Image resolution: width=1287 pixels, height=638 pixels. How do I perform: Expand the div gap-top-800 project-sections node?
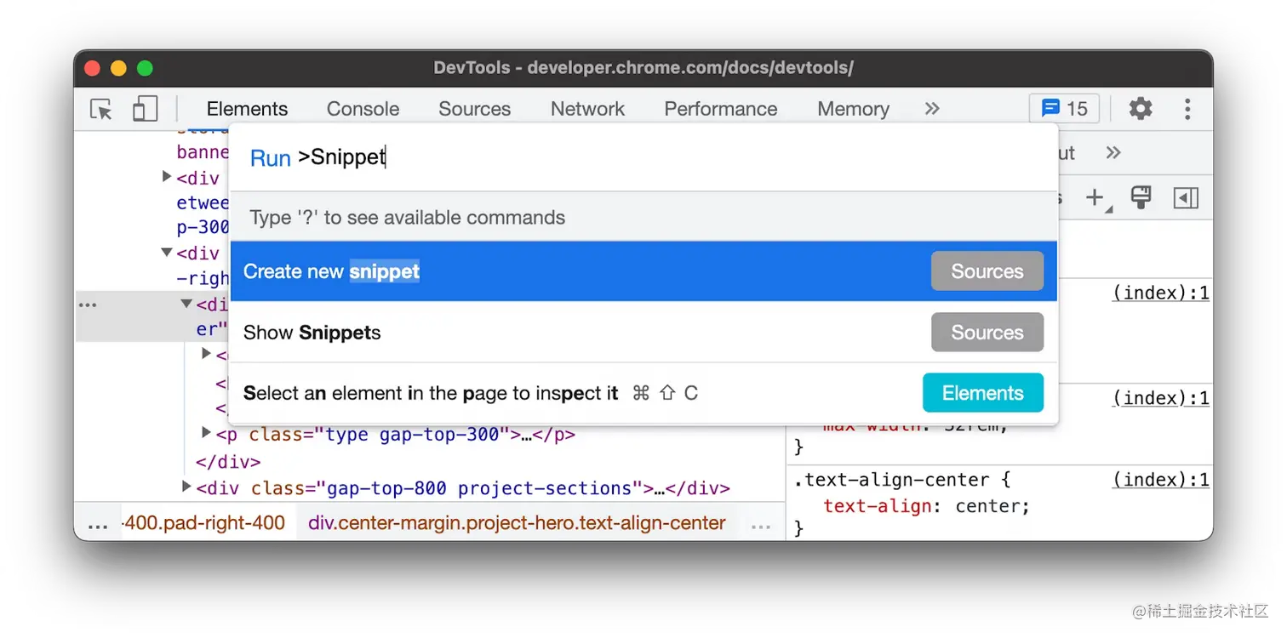pyautogui.click(x=186, y=487)
